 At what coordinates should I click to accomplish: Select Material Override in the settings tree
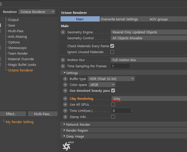coord(21,59)
